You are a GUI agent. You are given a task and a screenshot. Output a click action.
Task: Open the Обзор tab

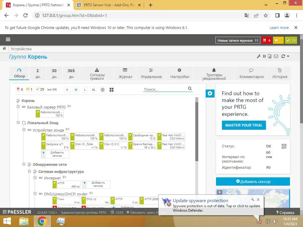click(x=19, y=73)
